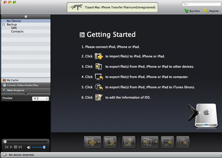Click 'Please connect iPod, iPhone or iPad.' text

pos(112,47)
